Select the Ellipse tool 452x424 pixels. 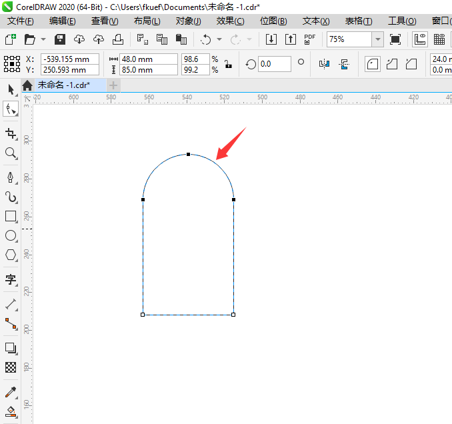pyautogui.click(x=11, y=235)
